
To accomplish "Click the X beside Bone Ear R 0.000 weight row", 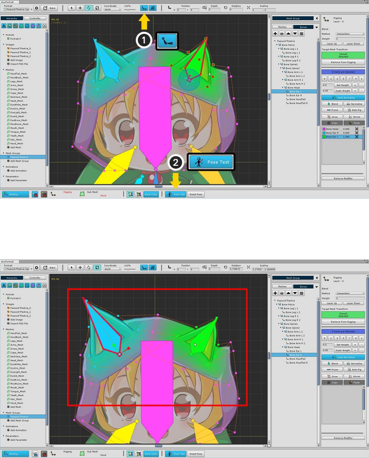I will coord(357,133).
